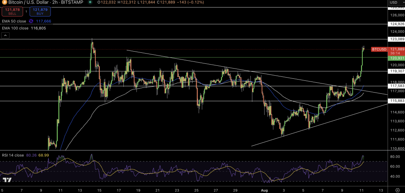The image size is (405, 193).
Task: Click the BTCUSD red price label
Action: (379, 49)
